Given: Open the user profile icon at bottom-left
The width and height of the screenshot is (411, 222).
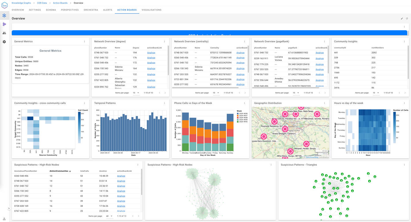Looking at the screenshot, I should coord(4,219).
